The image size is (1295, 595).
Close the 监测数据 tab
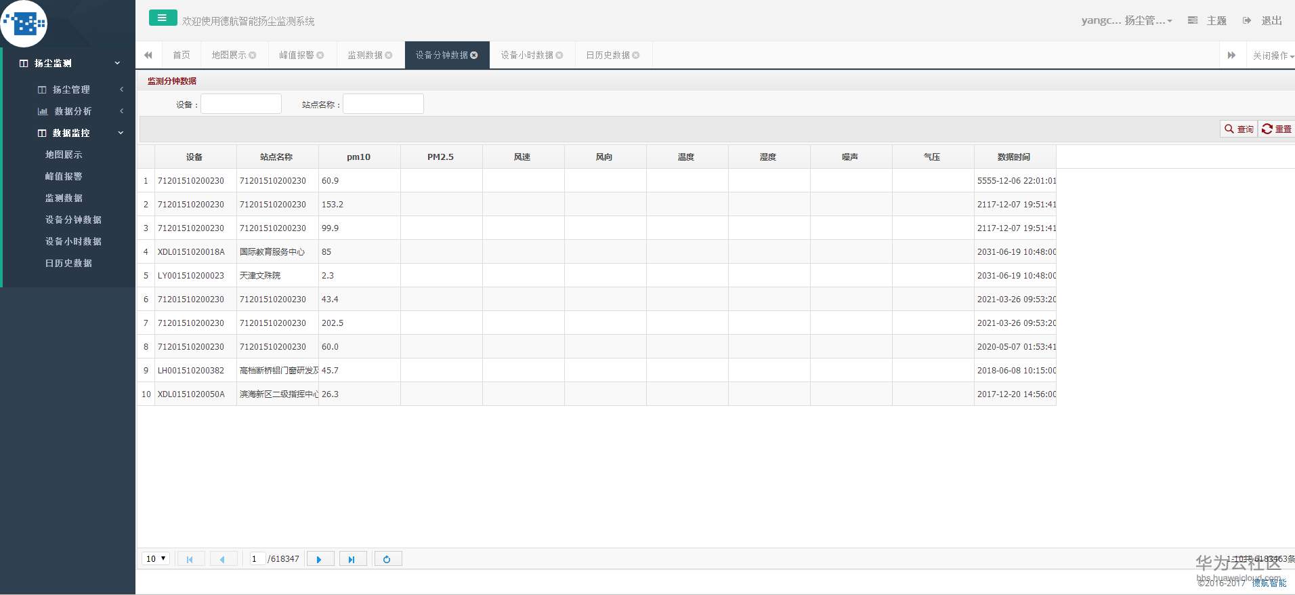(x=389, y=56)
